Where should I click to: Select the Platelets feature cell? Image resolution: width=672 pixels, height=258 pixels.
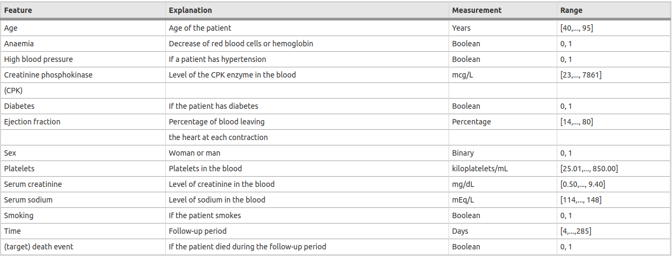19,169
